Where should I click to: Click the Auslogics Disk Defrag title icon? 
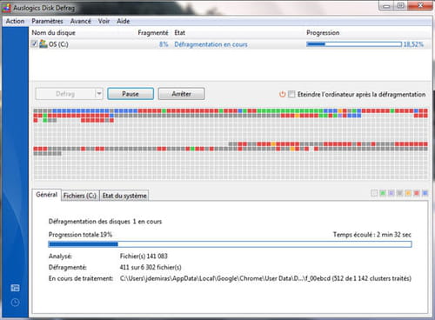click(6, 8)
